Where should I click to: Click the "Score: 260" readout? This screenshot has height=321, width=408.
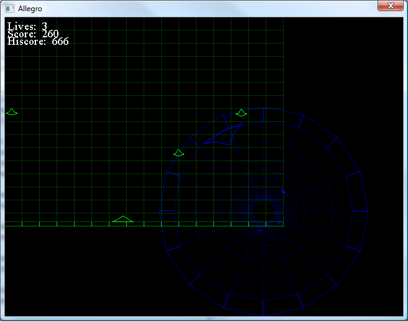pos(33,34)
